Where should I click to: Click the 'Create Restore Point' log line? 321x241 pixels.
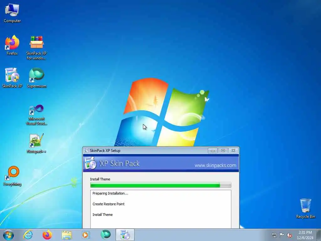tap(108, 204)
